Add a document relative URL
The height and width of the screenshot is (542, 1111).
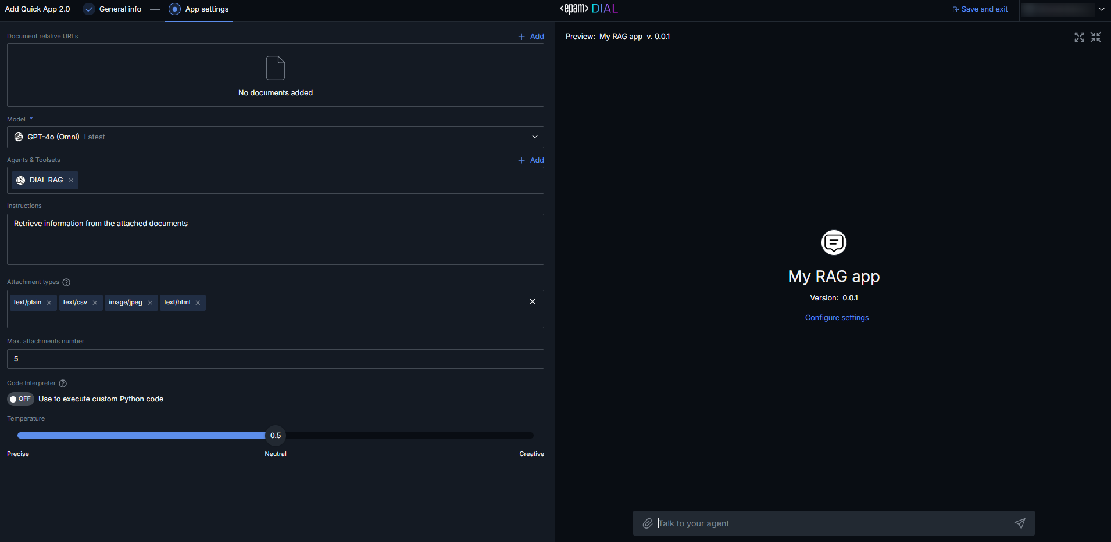(531, 37)
